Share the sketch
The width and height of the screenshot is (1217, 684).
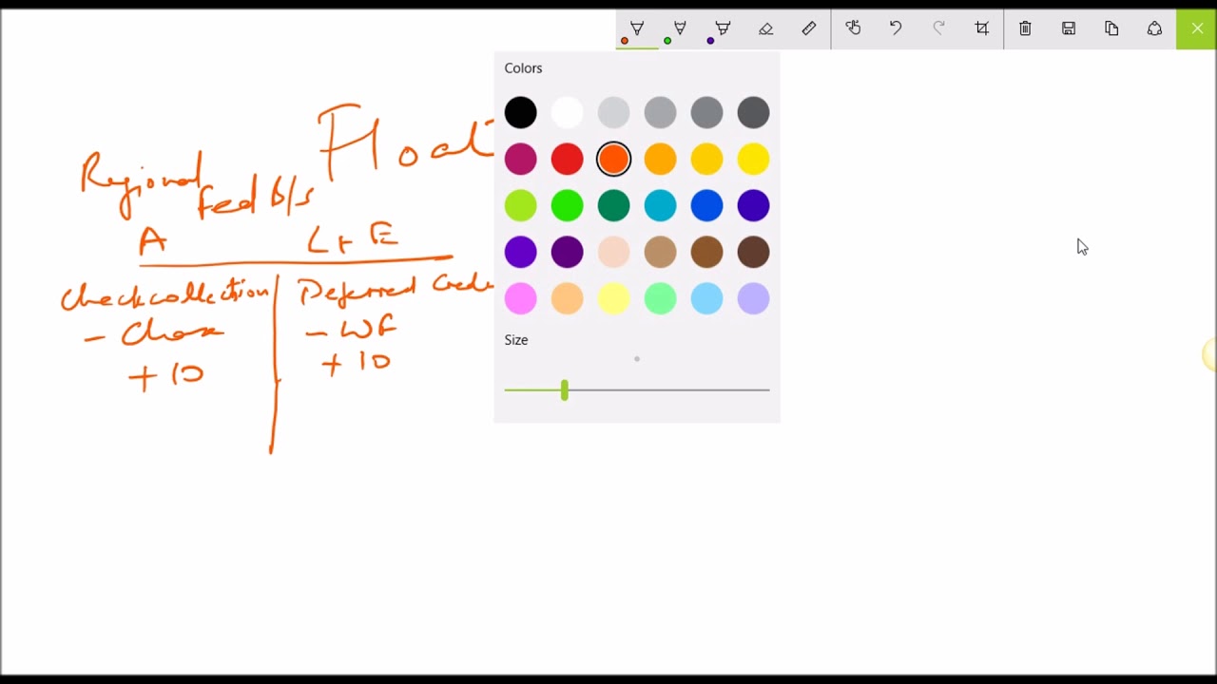coord(1154,29)
